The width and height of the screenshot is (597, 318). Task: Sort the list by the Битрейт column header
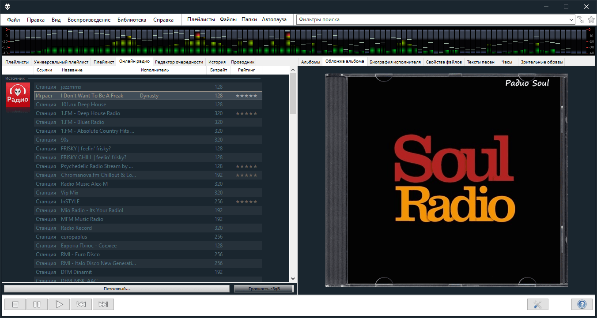(219, 70)
